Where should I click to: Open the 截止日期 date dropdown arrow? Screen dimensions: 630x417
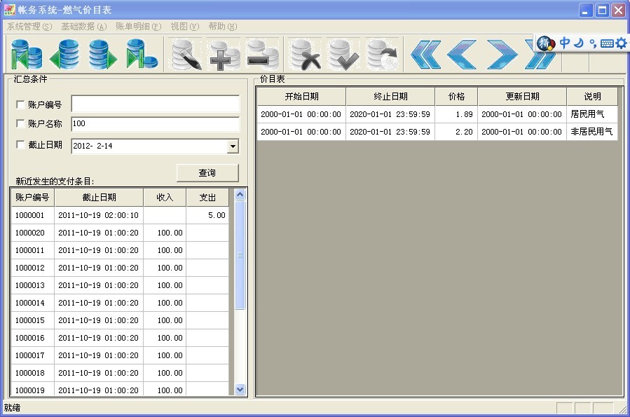[233, 146]
